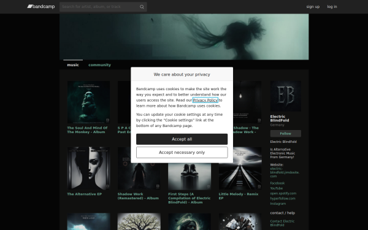Open electric-blindfold.jimdosite.com website link

(x=285, y=172)
